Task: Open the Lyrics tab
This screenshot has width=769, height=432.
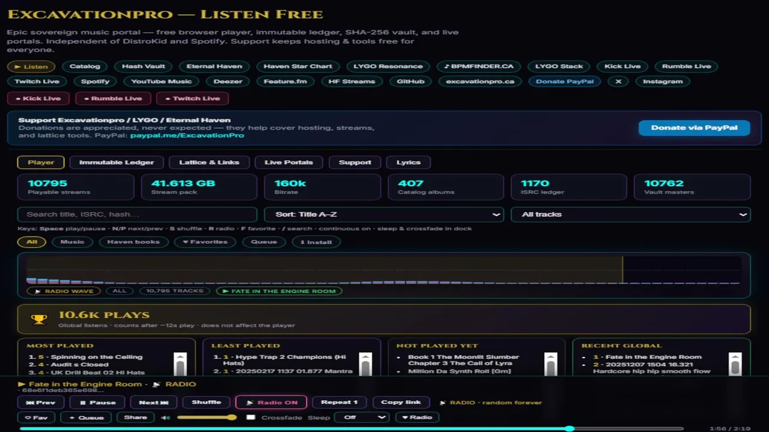Action: pos(409,163)
